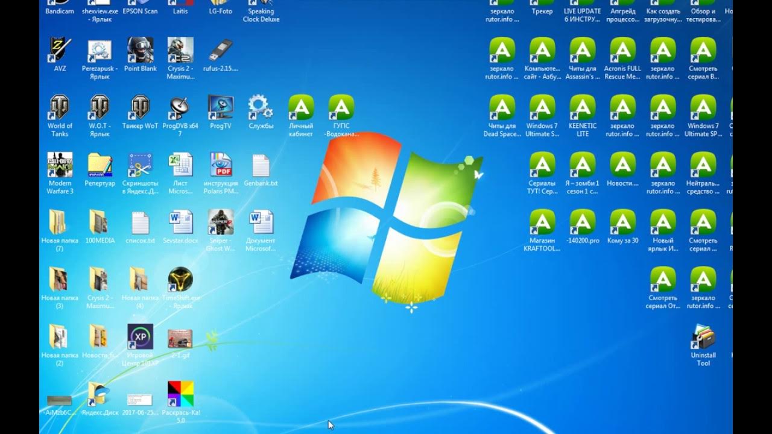This screenshot has height=434, width=772.
Task: Select the Новая папка (2) folder
Action: (60, 336)
